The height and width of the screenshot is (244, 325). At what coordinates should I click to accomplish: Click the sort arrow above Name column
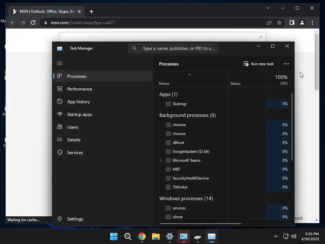(x=189, y=75)
